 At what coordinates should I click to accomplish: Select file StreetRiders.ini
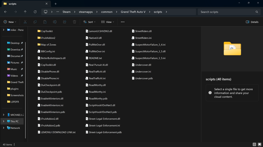click(x=142, y=38)
